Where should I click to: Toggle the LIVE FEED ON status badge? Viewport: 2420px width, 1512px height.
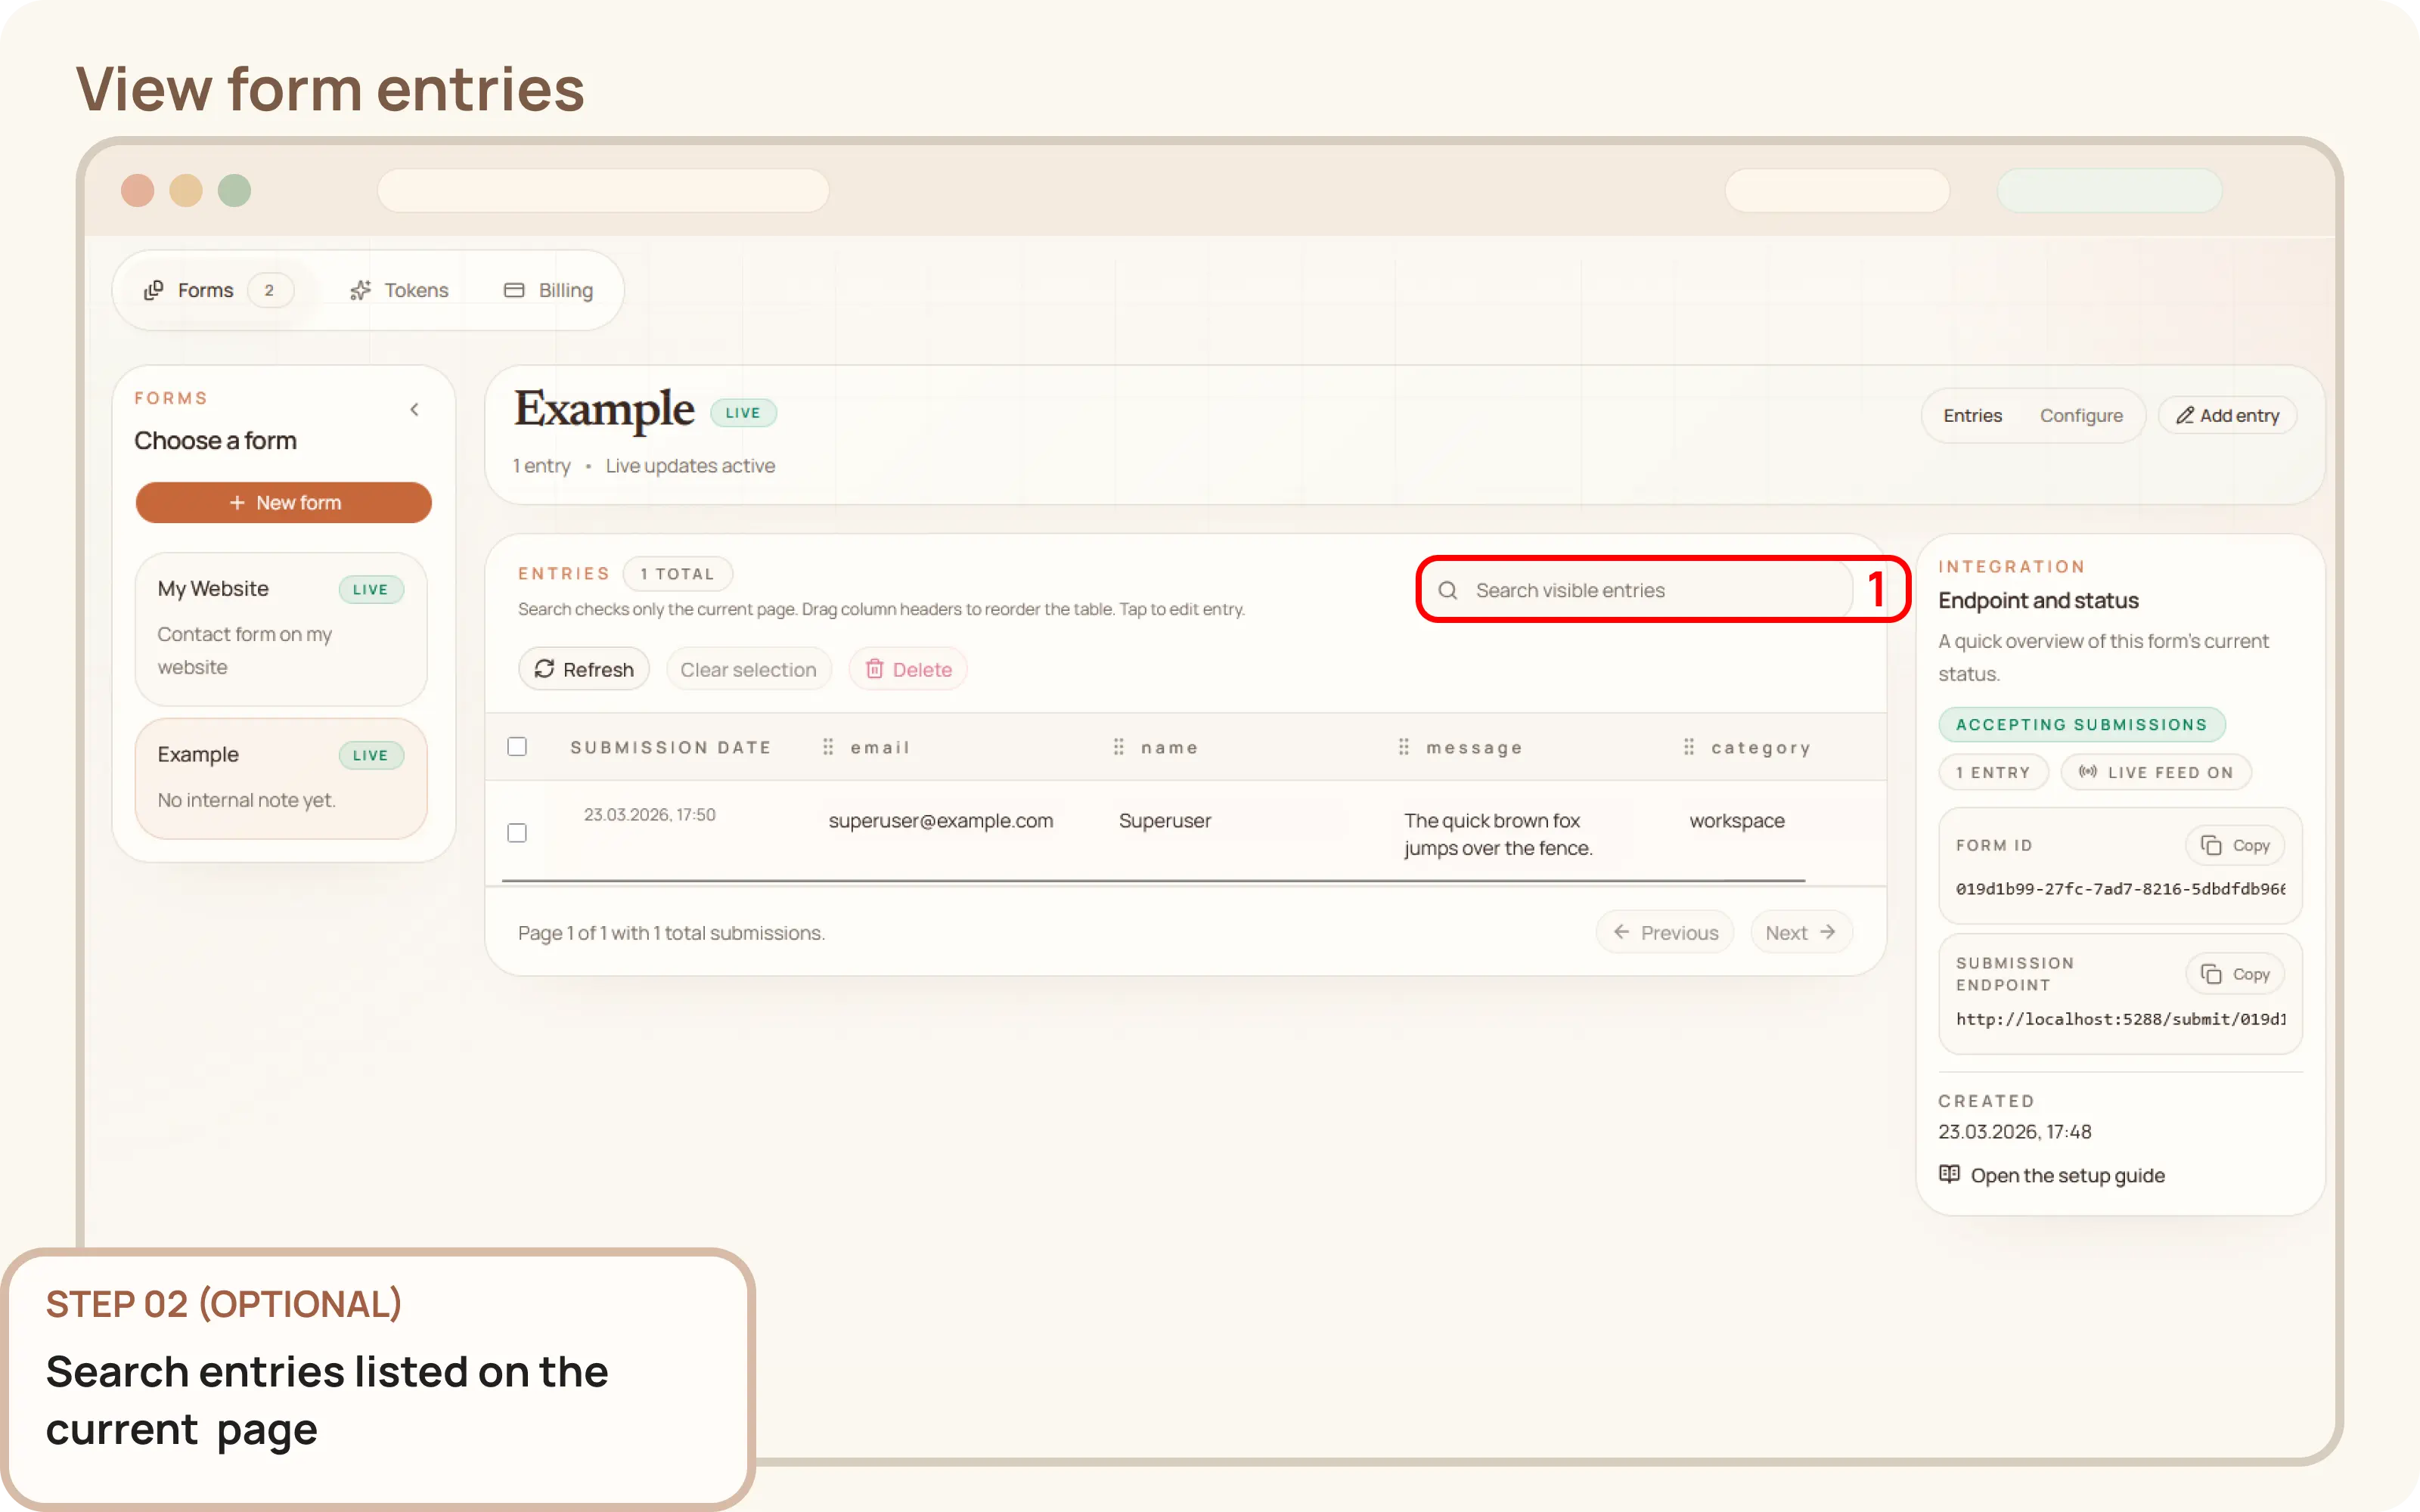[x=2156, y=771]
